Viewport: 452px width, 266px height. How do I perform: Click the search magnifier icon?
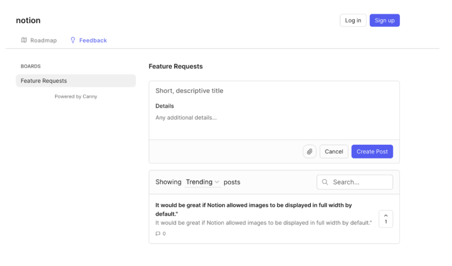[x=325, y=182]
